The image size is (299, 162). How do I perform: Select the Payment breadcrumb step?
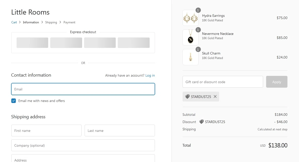point(69,22)
